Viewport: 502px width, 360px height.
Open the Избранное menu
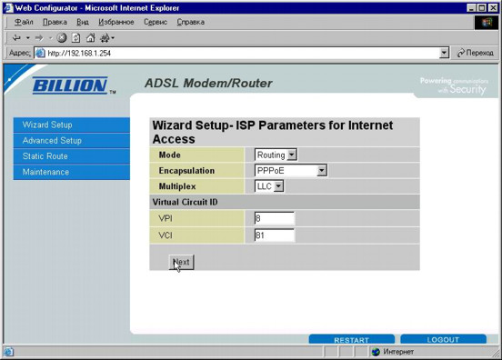click(116, 22)
